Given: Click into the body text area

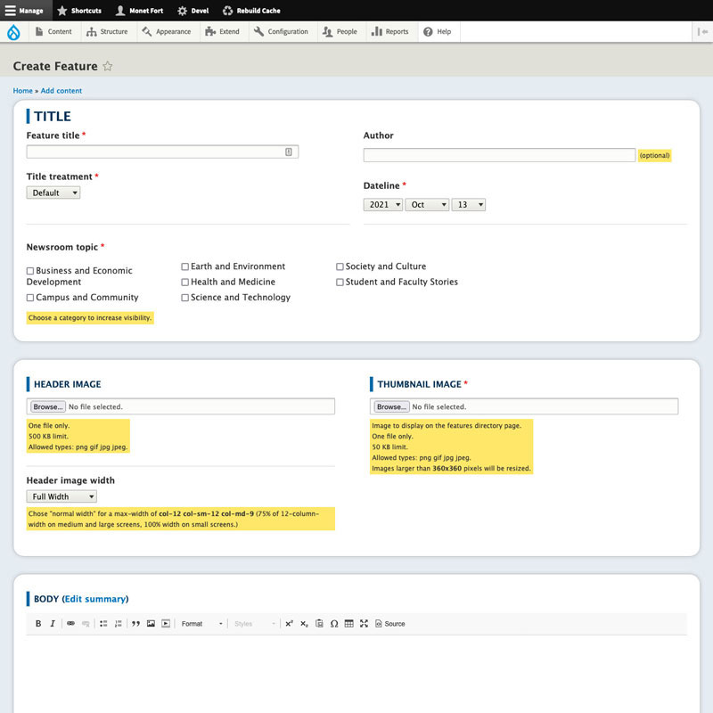Looking at the screenshot, I should (x=356, y=673).
